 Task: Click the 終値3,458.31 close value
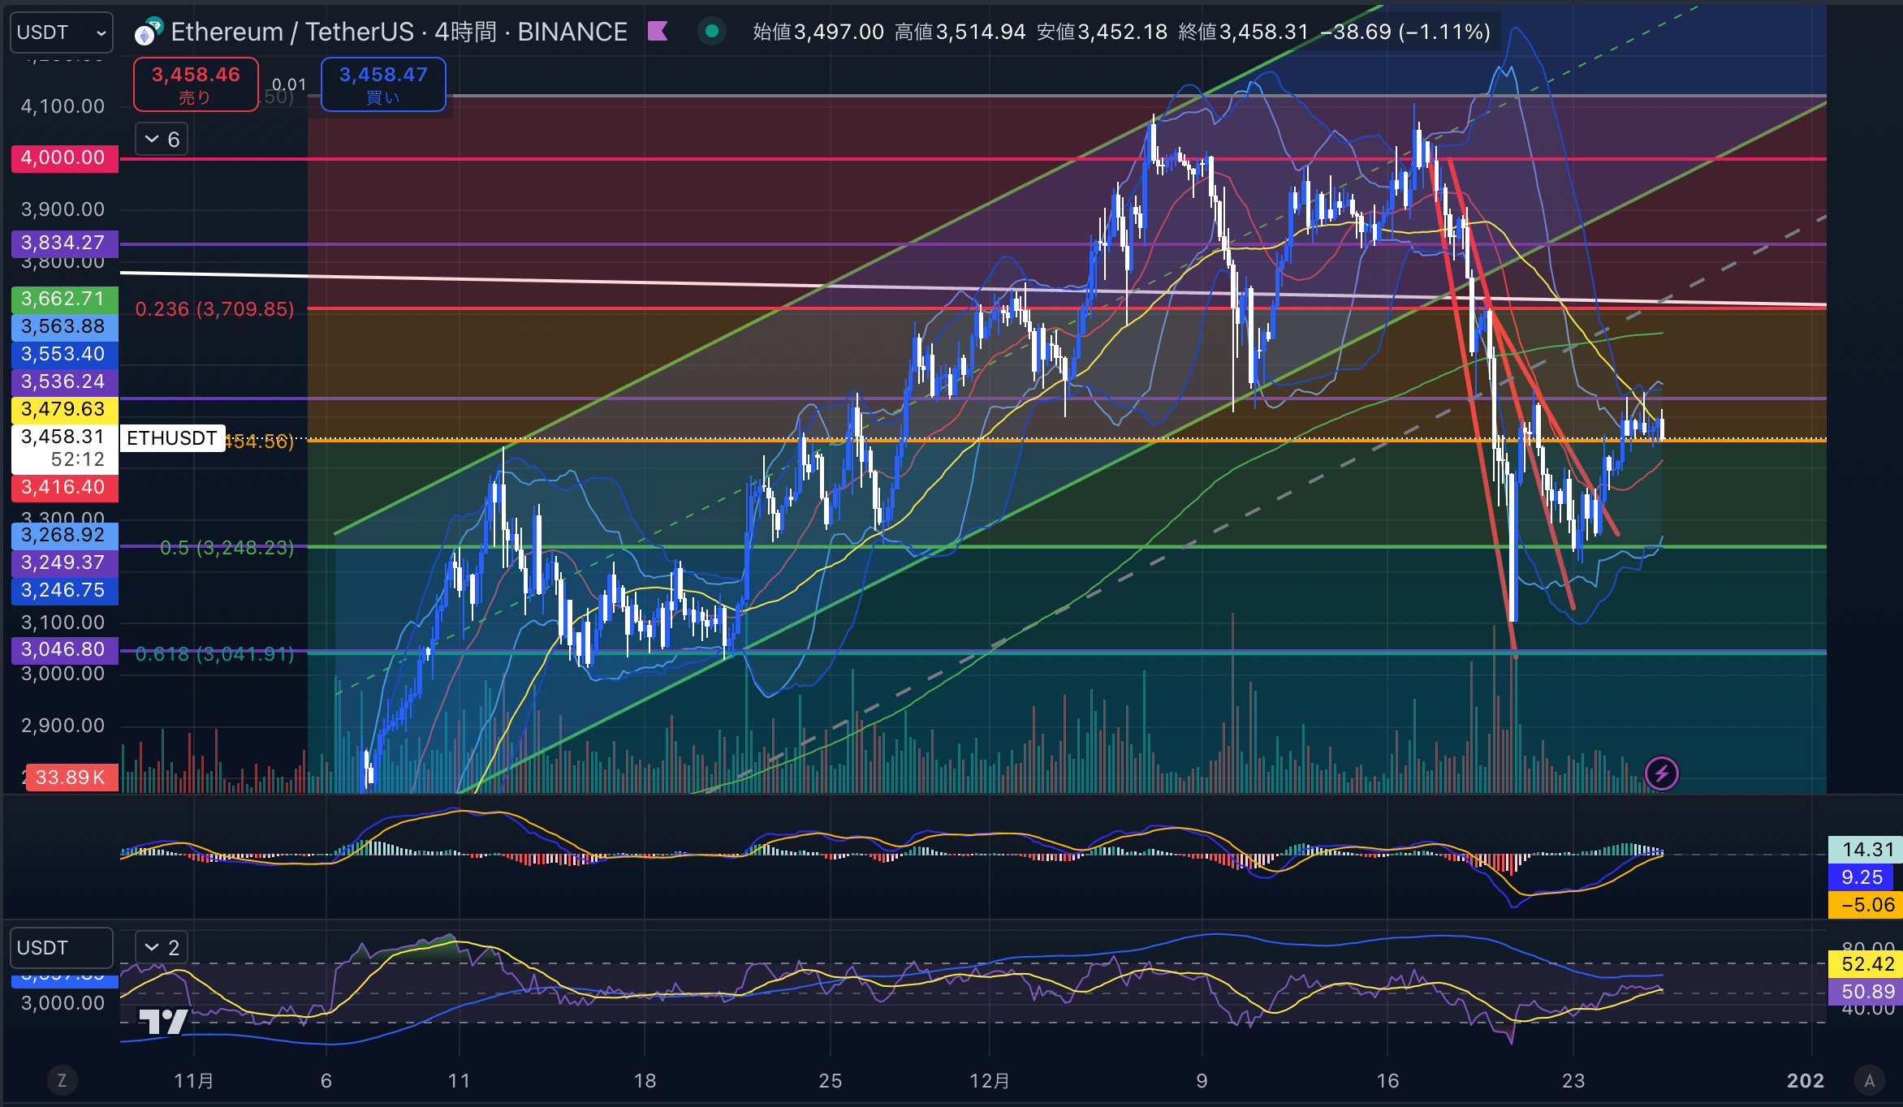[x=1244, y=32]
